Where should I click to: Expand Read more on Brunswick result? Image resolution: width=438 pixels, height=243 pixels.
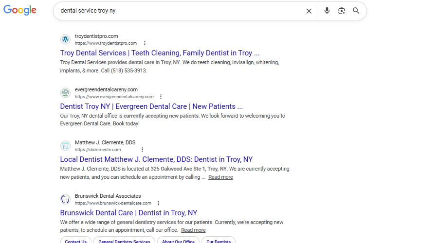pyautogui.click(x=193, y=230)
